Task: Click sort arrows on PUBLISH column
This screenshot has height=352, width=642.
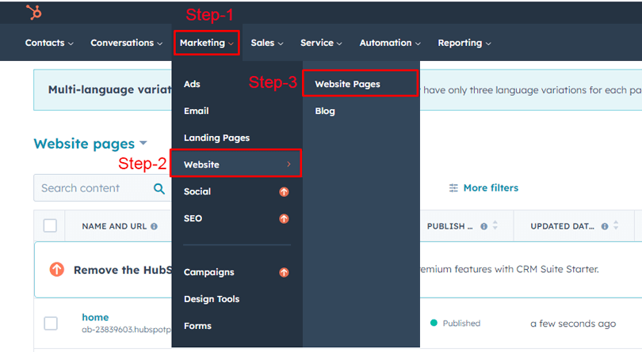Action: click(x=495, y=225)
